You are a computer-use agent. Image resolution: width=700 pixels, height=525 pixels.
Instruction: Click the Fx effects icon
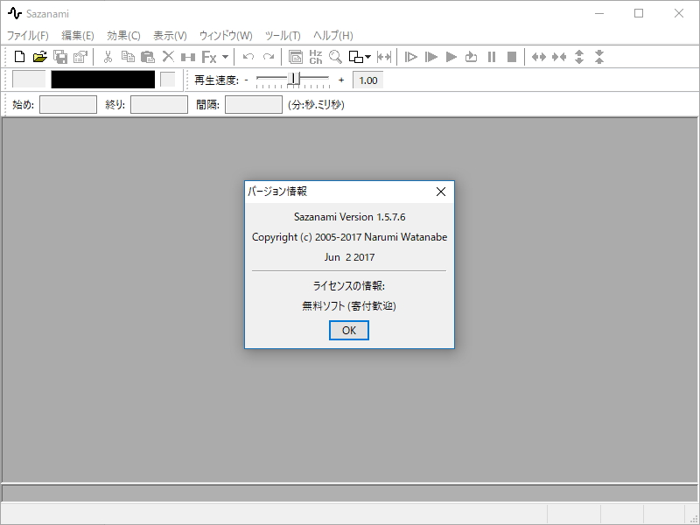point(209,57)
